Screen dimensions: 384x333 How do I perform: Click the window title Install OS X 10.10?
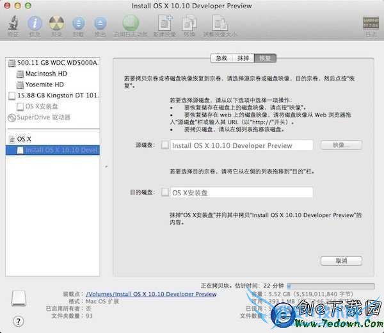[192, 6]
